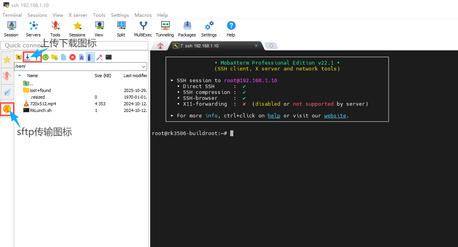The width and height of the screenshot is (458, 247).
Task: Click the rename file 'A' icon
Action: (x=82, y=57)
